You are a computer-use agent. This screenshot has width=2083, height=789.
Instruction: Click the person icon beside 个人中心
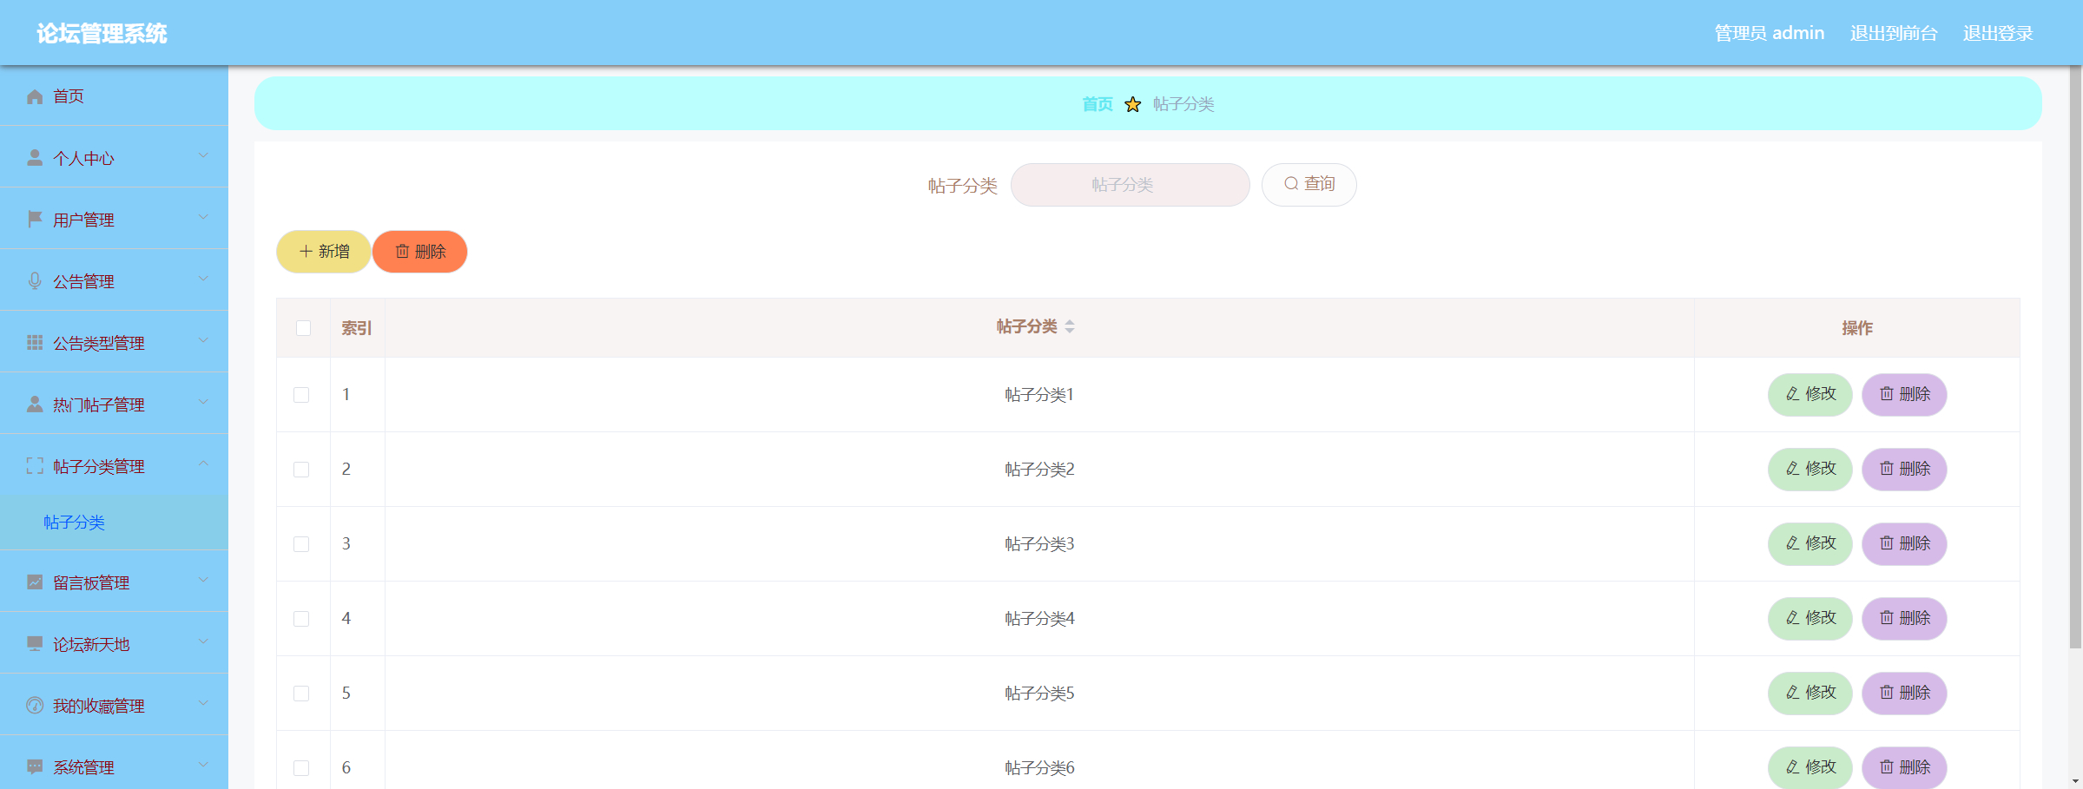pyautogui.click(x=35, y=158)
